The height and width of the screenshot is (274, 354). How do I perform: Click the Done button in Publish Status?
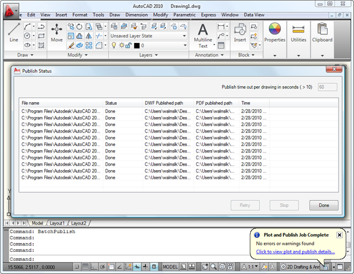point(323,205)
